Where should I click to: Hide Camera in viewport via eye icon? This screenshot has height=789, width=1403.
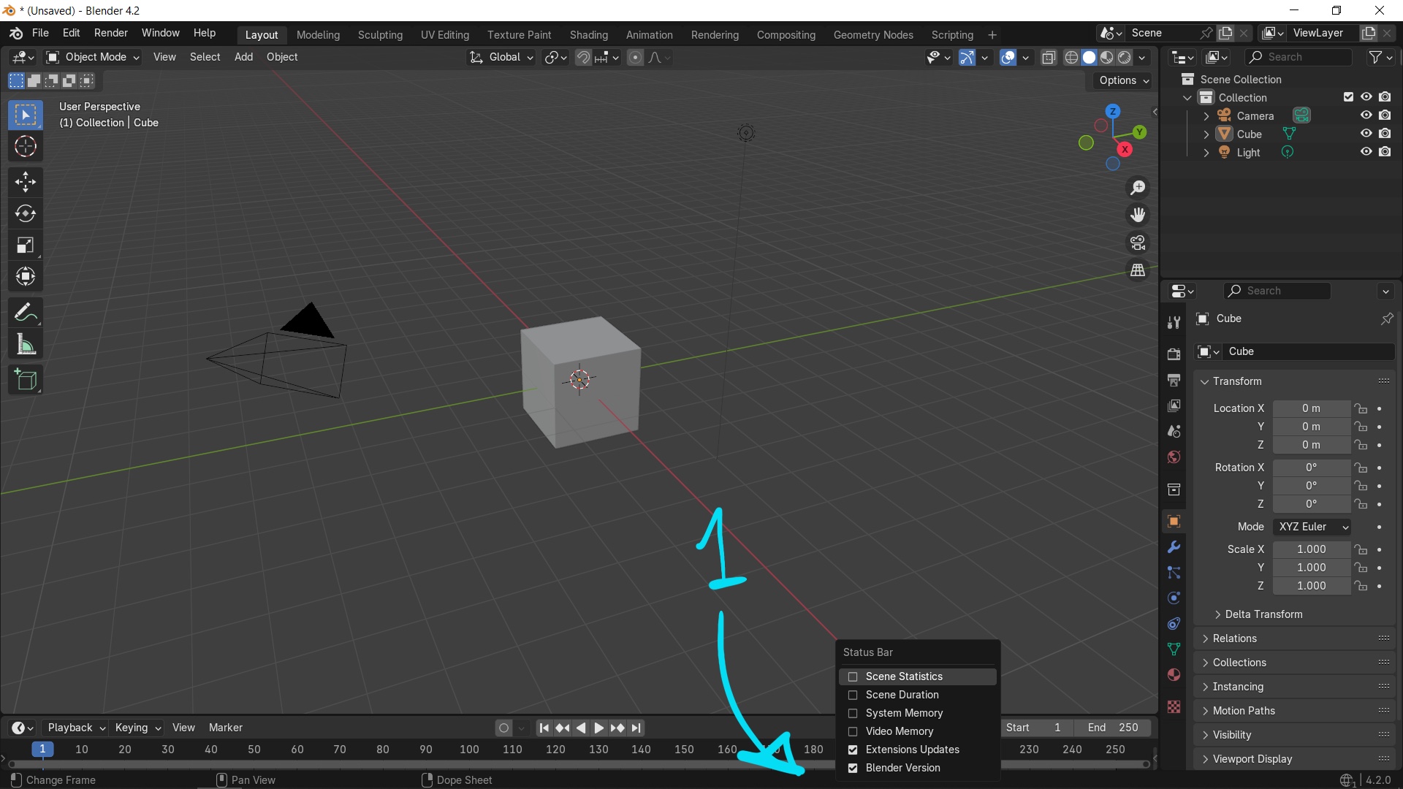pos(1366,115)
